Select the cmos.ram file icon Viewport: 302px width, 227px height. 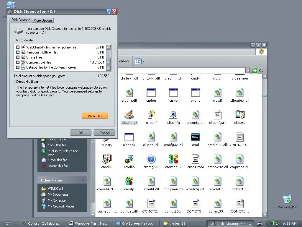click(196, 159)
